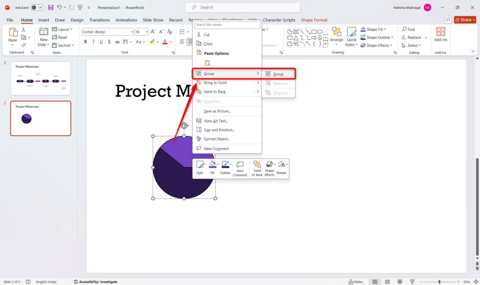Toggle the AutoSave switch
480x285 pixels.
[x=37, y=7]
